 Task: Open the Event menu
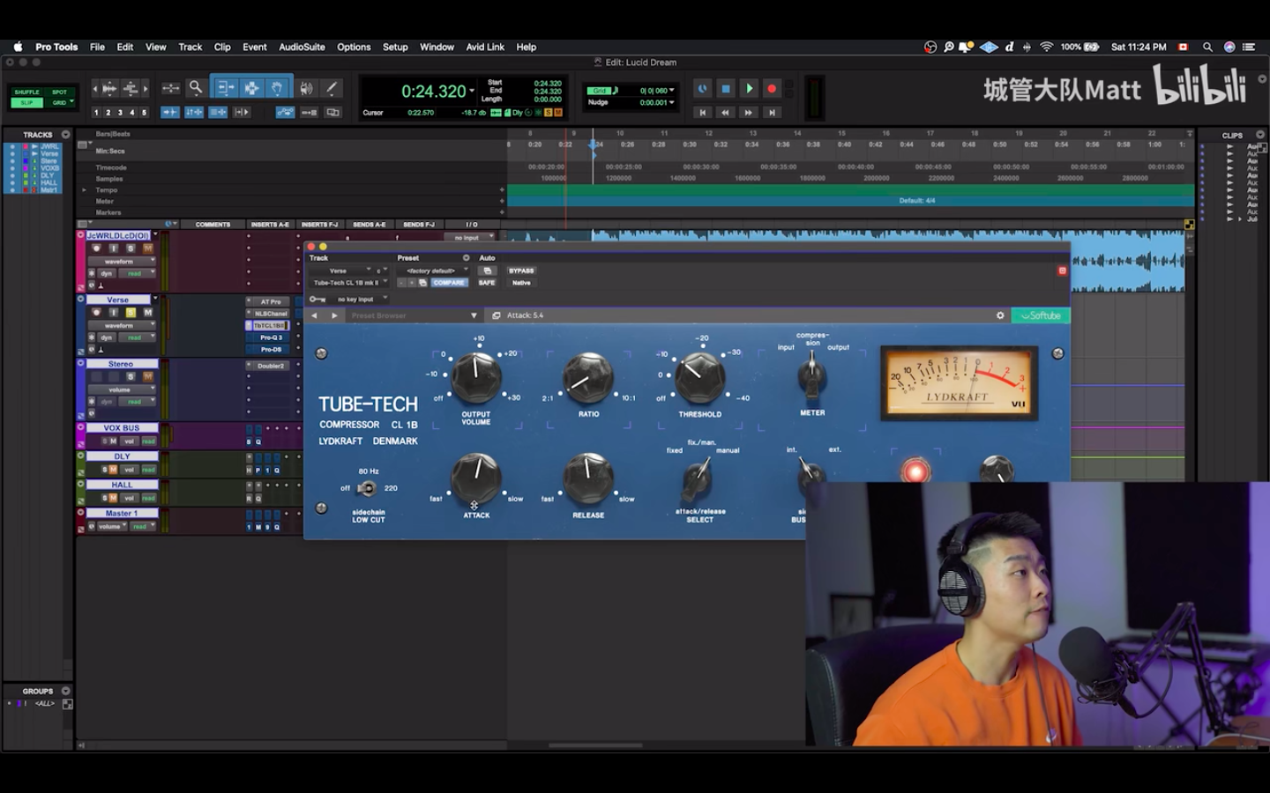coord(254,47)
